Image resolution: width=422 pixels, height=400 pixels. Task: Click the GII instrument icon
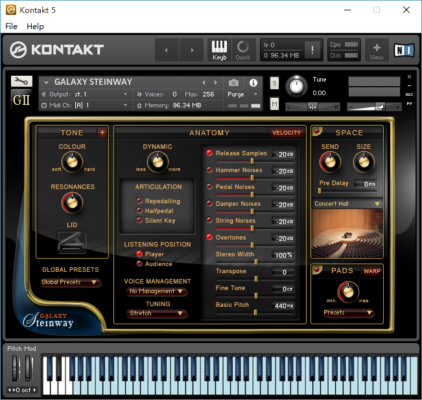point(21,100)
